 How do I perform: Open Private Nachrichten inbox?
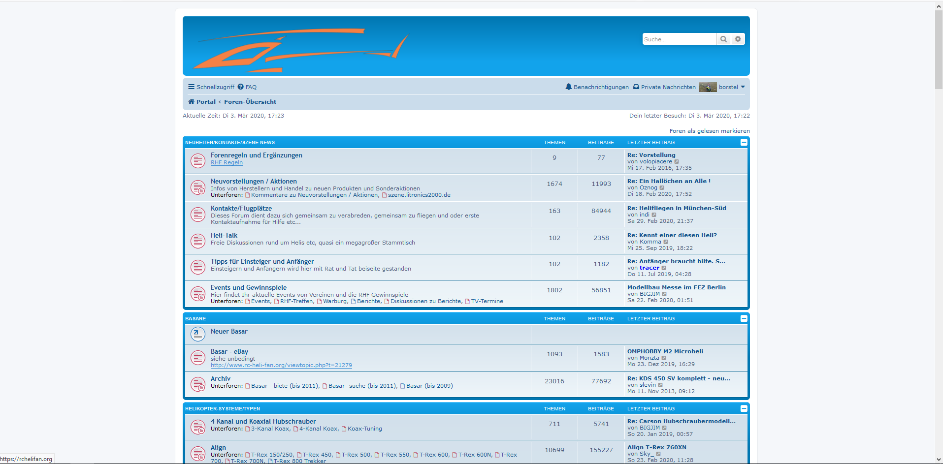664,87
